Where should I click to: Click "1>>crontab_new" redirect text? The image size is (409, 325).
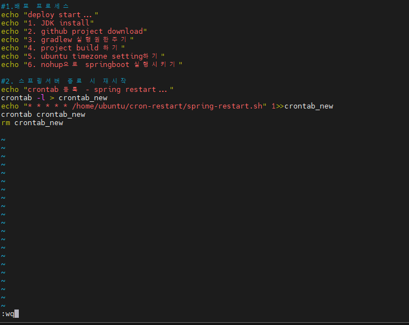(302, 106)
